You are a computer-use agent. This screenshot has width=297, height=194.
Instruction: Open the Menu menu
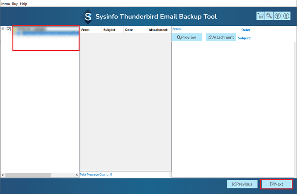(6, 3)
